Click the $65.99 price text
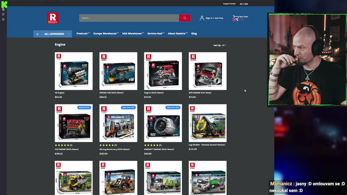The height and width of the screenshot is (195, 347). 58,97
